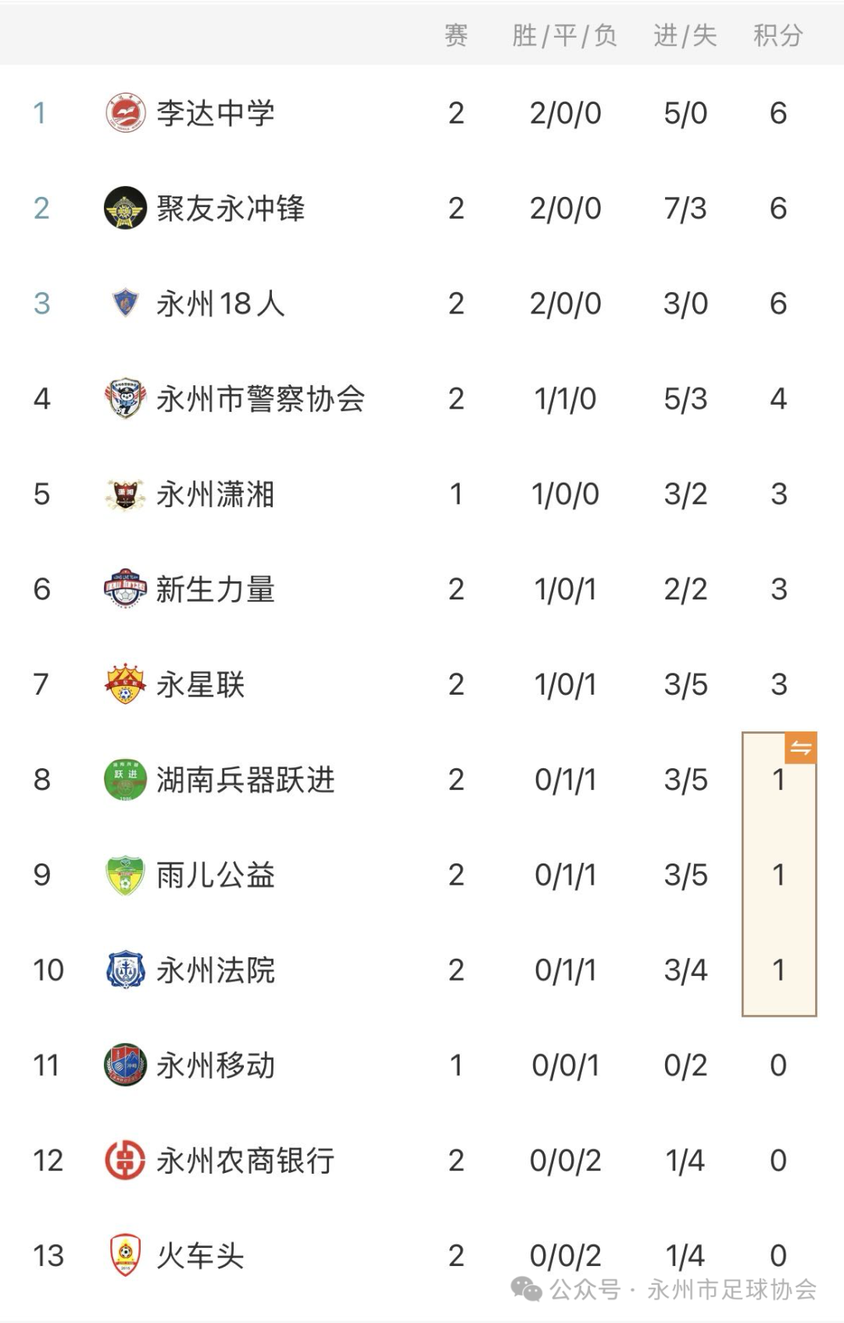Open the 新生力量 team logo
Screen dimensions: 844x1323
[x=125, y=588]
